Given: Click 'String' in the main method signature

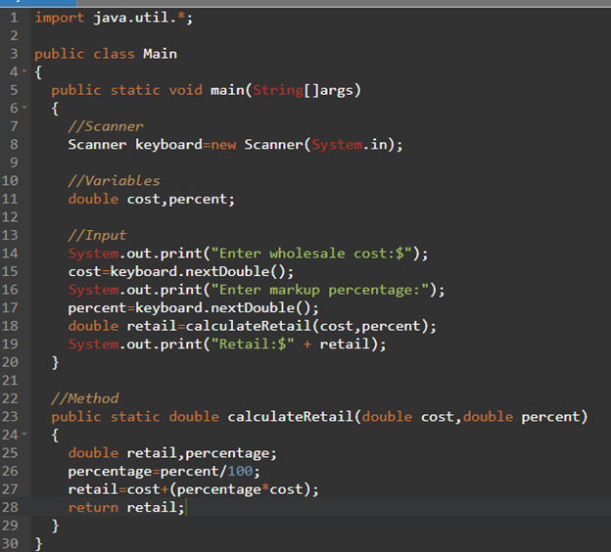Looking at the screenshot, I should click(x=278, y=90).
